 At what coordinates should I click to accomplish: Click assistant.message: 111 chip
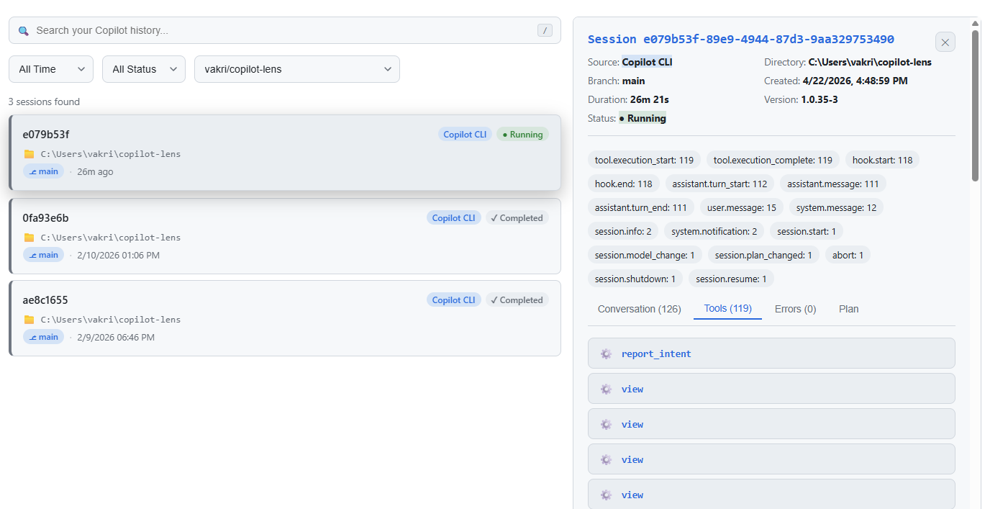[833, 184]
